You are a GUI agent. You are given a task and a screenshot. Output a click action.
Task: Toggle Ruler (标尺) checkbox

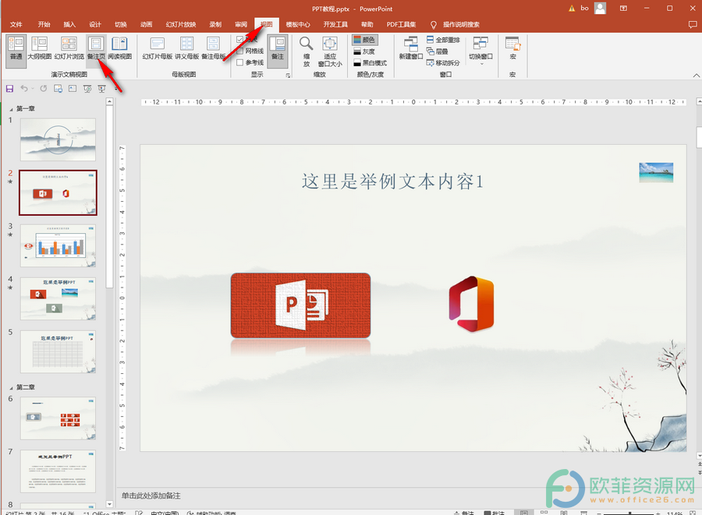pyautogui.click(x=240, y=39)
